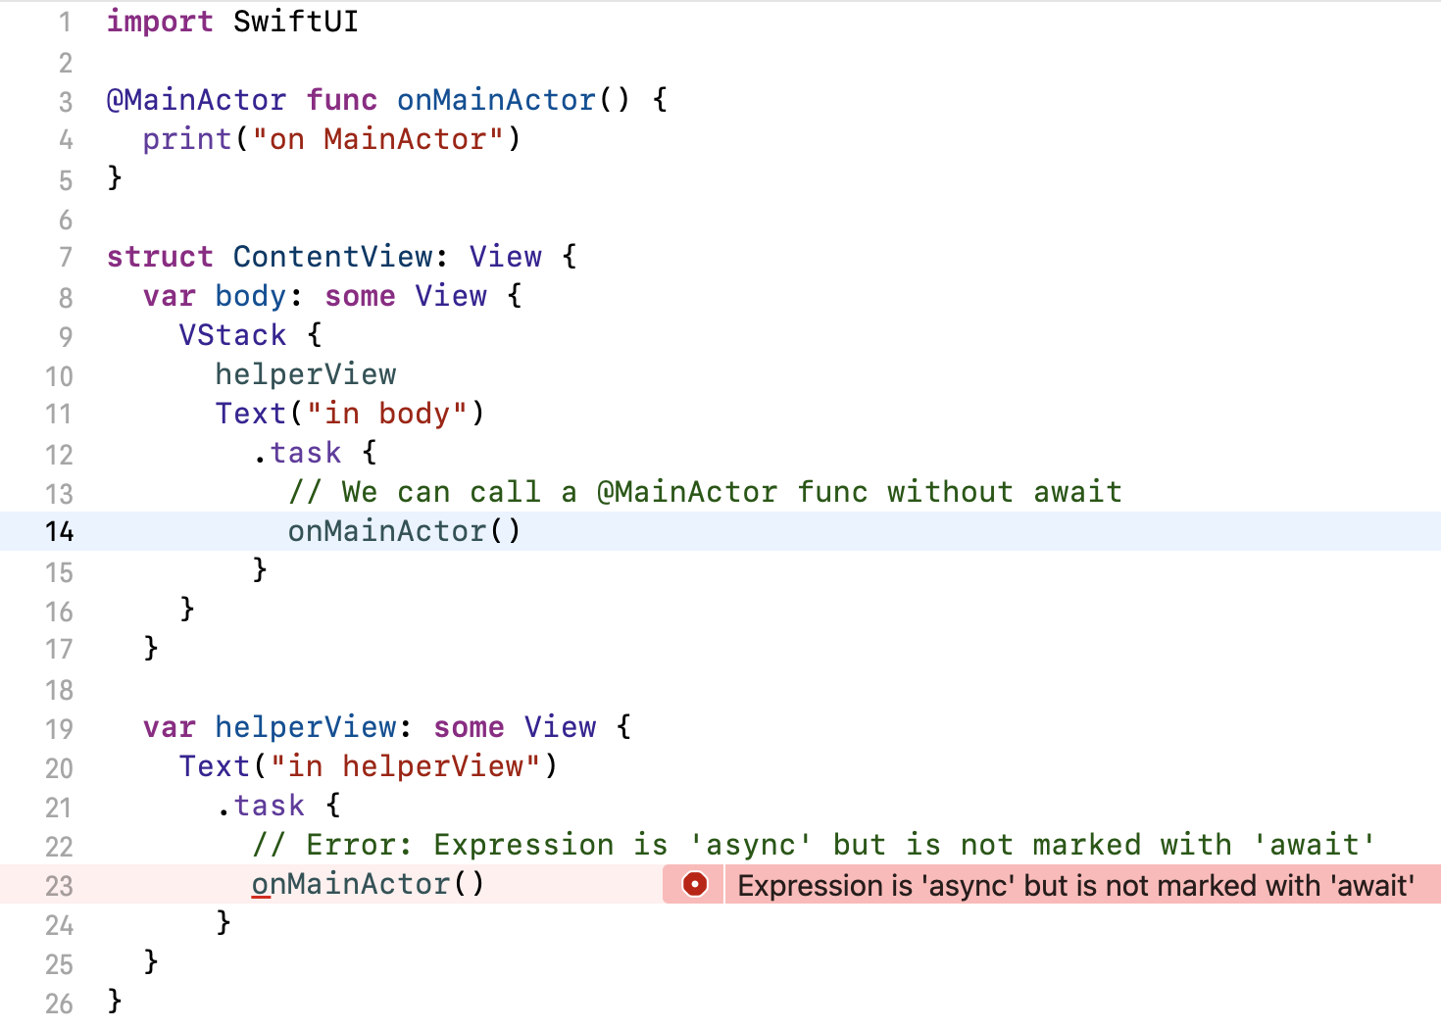
Task: Click the comment "We can call a @MainActor func"
Action: (704, 492)
